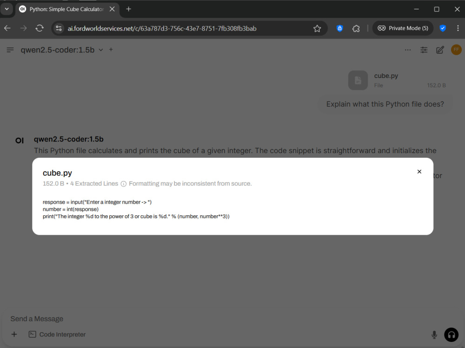Click the browser forward arrow
The height and width of the screenshot is (348, 465).
coord(23,28)
